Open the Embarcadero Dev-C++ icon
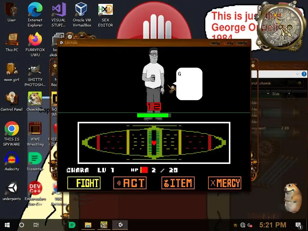Image resolution: width=308 pixels, height=231 pixels. click(35, 193)
